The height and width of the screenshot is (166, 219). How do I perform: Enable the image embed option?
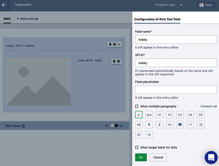(x=180, y=125)
